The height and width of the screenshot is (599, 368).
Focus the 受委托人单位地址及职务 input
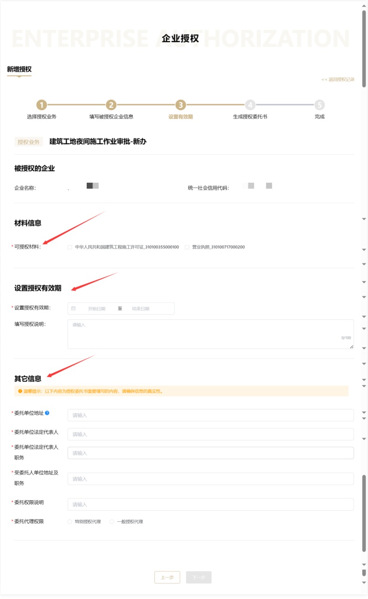point(211,479)
